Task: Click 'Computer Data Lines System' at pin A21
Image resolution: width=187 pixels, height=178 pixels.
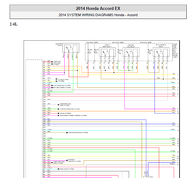Action: tap(65, 105)
